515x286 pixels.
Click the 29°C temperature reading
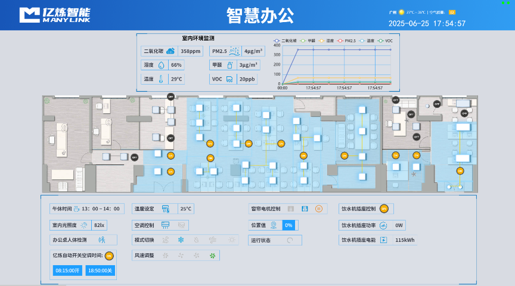176,79
